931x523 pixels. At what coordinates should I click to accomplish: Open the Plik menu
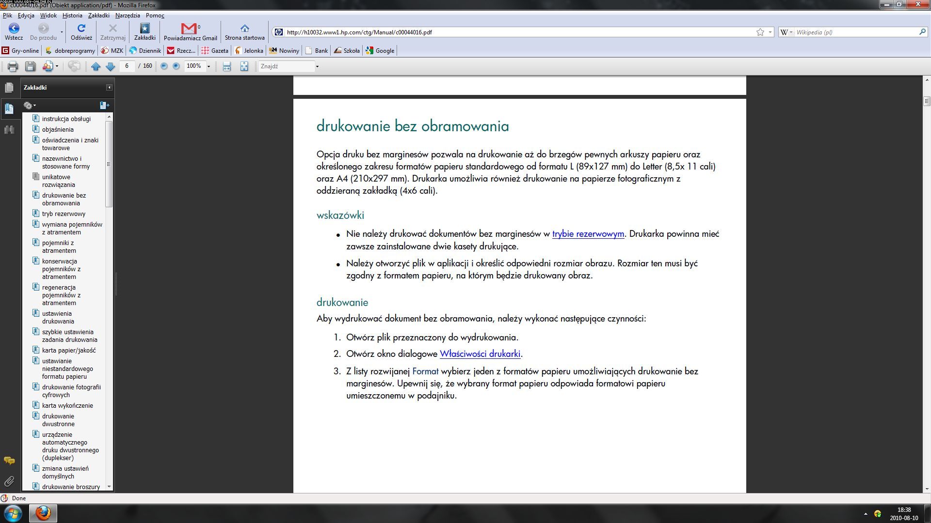coord(7,15)
